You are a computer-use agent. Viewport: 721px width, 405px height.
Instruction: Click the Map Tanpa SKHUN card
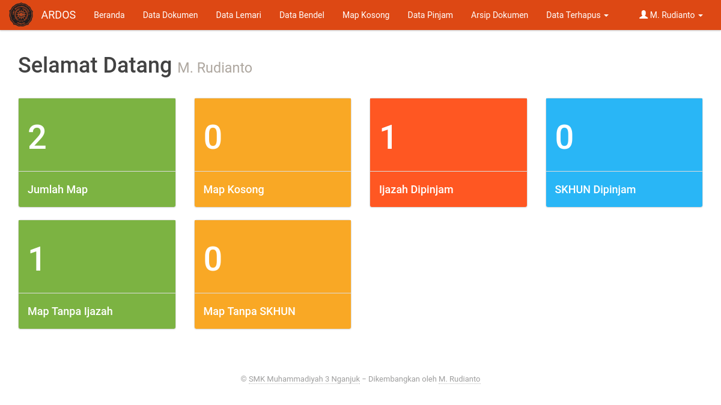tap(272, 274)
